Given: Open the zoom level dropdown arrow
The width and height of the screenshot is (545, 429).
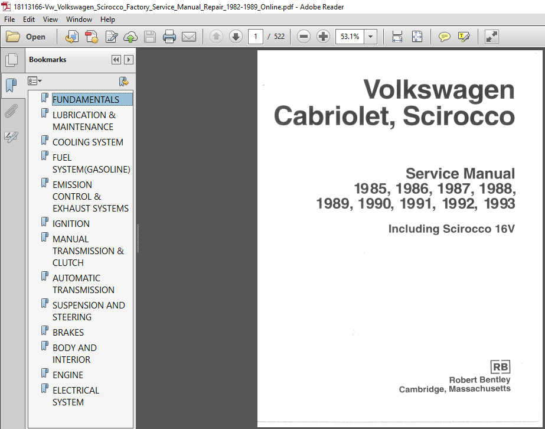Looking at the screenshot, I should [370, 37].
